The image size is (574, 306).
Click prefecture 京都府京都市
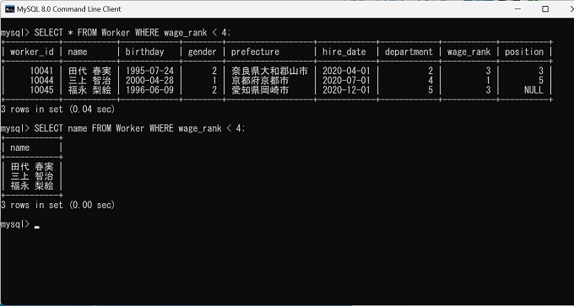pyautogui.click(x=260, y=80)
